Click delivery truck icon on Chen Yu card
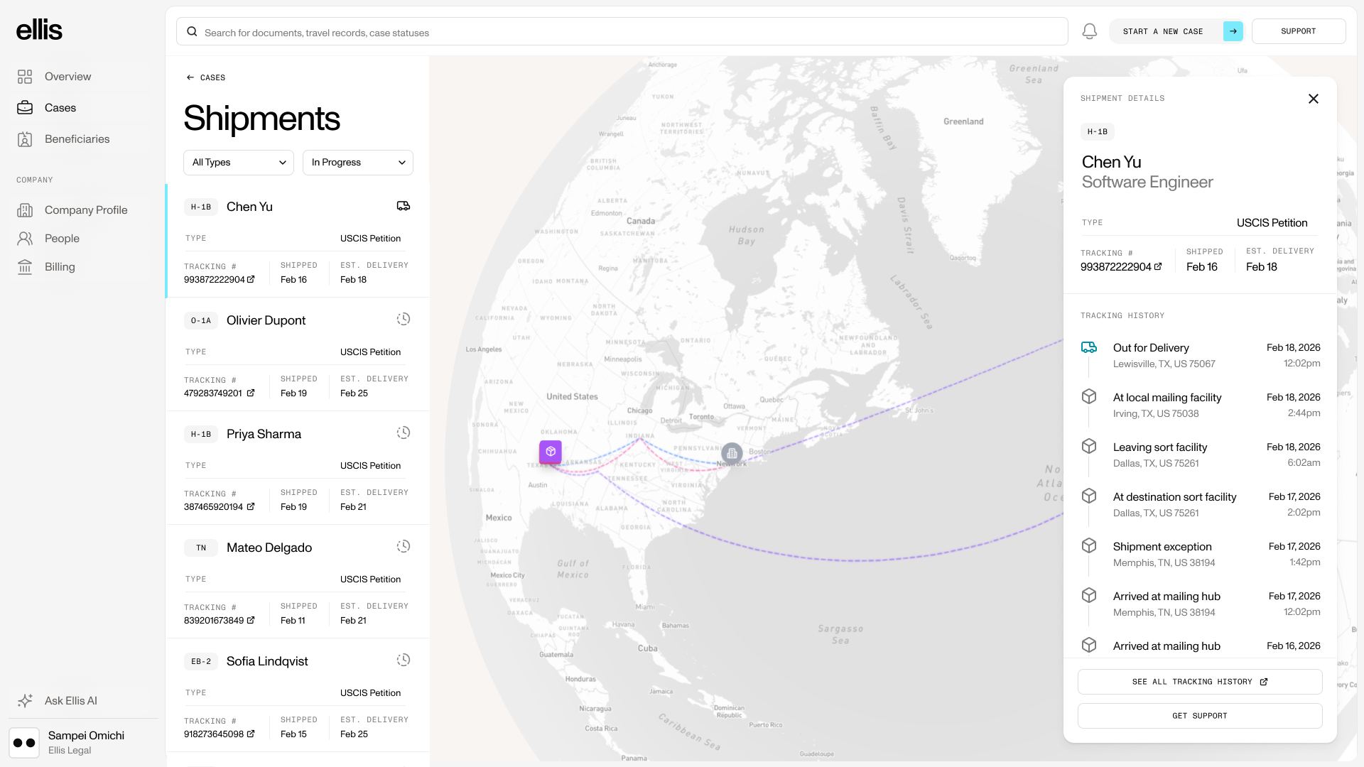1364x767 pixels. click(403, 206)
